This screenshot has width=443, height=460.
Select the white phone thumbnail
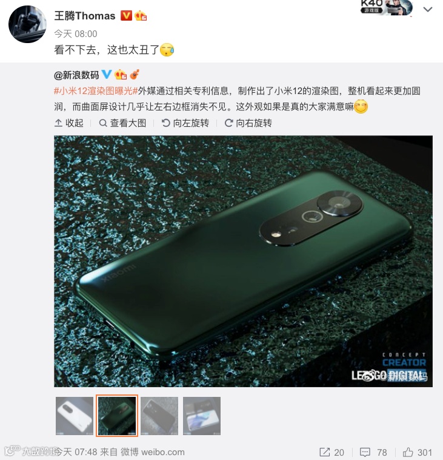pyautogui.click(x=75, y=416)
